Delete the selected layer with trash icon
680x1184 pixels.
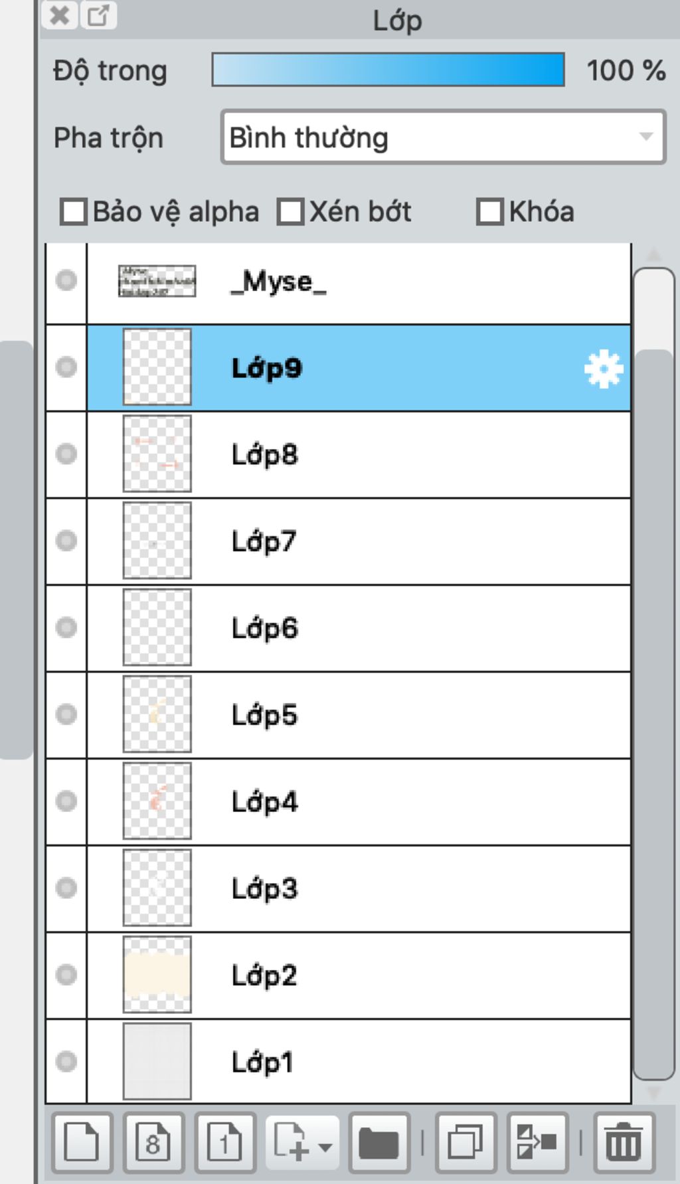[x=624, y=1143]
